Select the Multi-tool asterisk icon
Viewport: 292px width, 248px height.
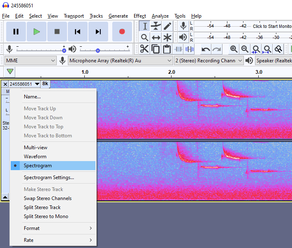pos(167,38)
